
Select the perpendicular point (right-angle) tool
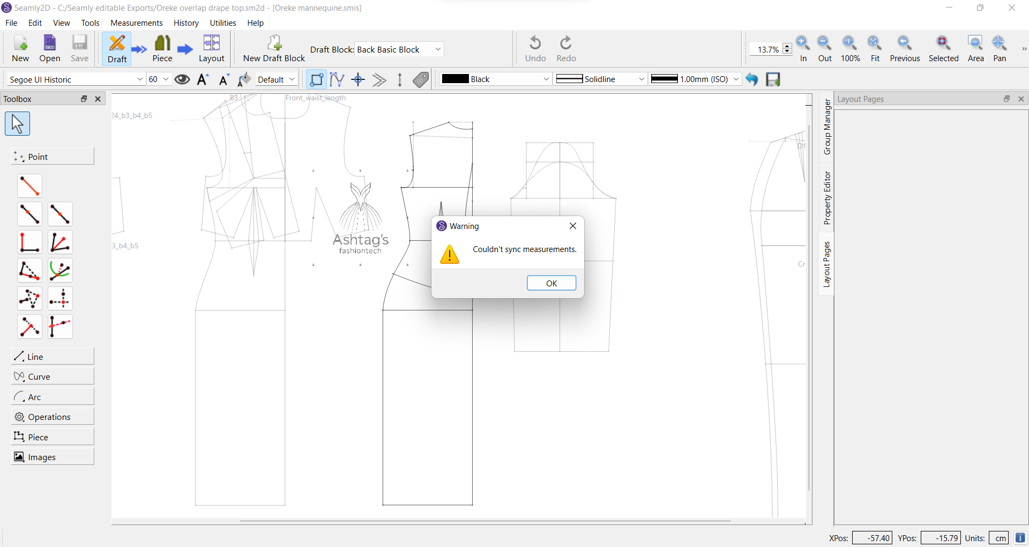(x=29, y=242)
